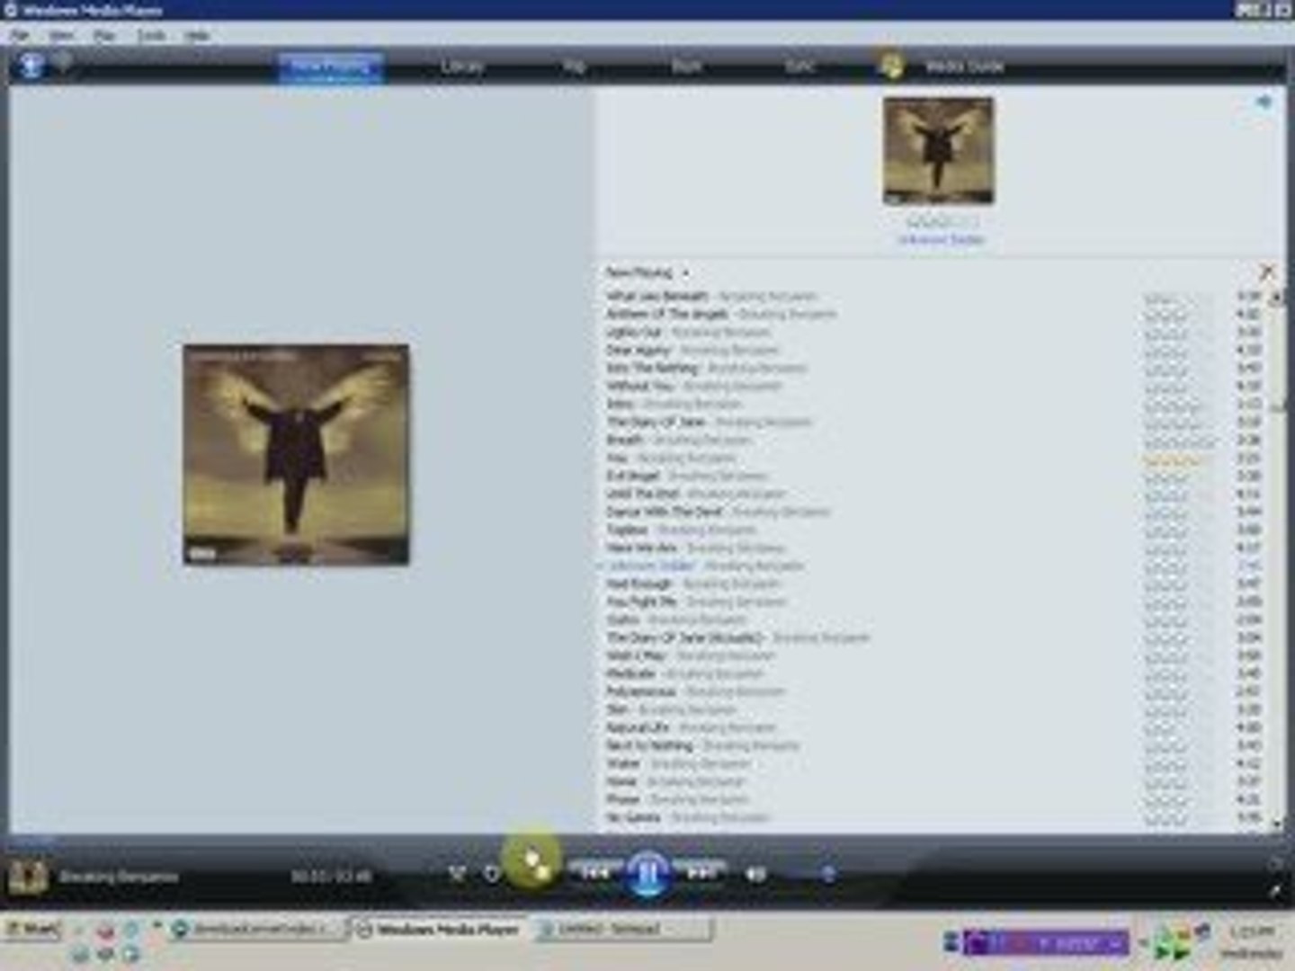Open the Media Guide tab

point(964,67)
